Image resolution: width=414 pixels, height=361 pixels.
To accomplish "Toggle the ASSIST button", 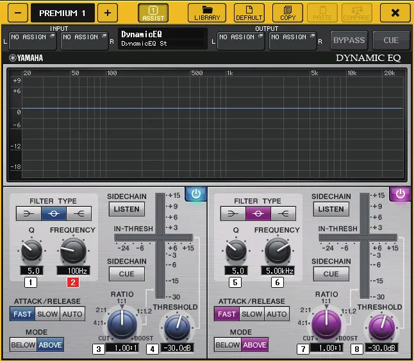I will 153,13.
